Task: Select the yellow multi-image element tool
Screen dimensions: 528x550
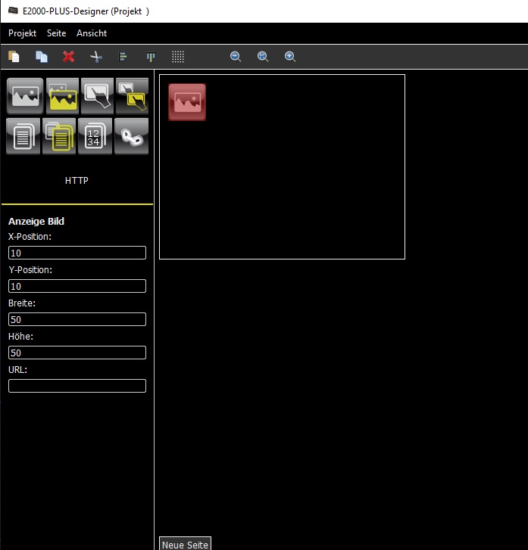Action: coord(62,96)
